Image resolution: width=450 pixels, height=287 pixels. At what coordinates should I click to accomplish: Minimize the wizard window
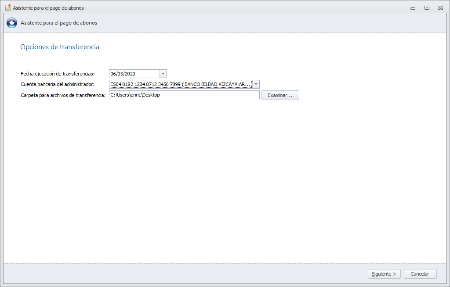413,8
